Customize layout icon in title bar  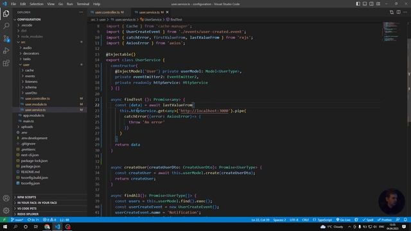click(378, 4)
